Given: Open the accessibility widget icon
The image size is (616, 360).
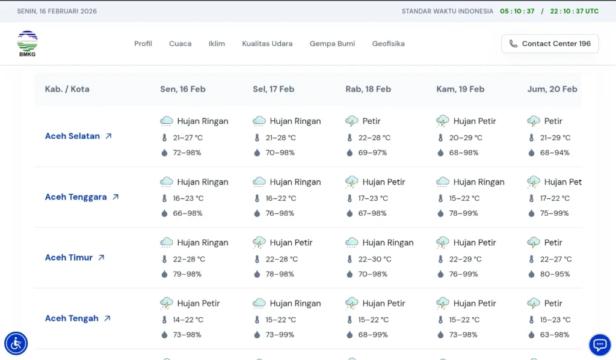Looking at the screenshot, I should 16,344.
